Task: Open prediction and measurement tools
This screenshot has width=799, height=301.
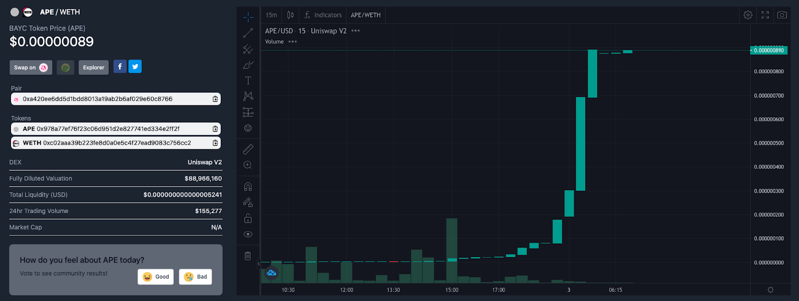Action: (248, 112)
